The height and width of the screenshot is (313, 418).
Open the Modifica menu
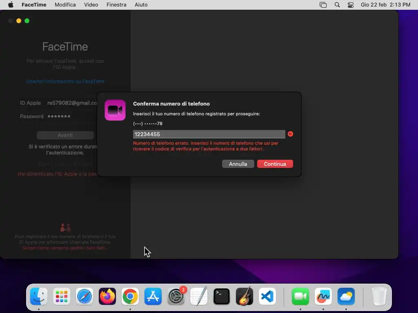tap(65, 5)
